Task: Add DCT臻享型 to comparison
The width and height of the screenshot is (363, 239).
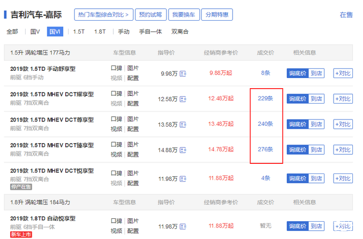Action: click(x=343, y=149)
